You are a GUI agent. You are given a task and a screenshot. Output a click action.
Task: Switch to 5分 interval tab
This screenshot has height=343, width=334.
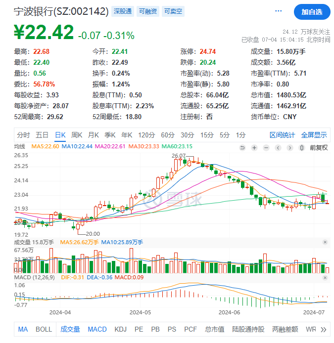(225, 135)
